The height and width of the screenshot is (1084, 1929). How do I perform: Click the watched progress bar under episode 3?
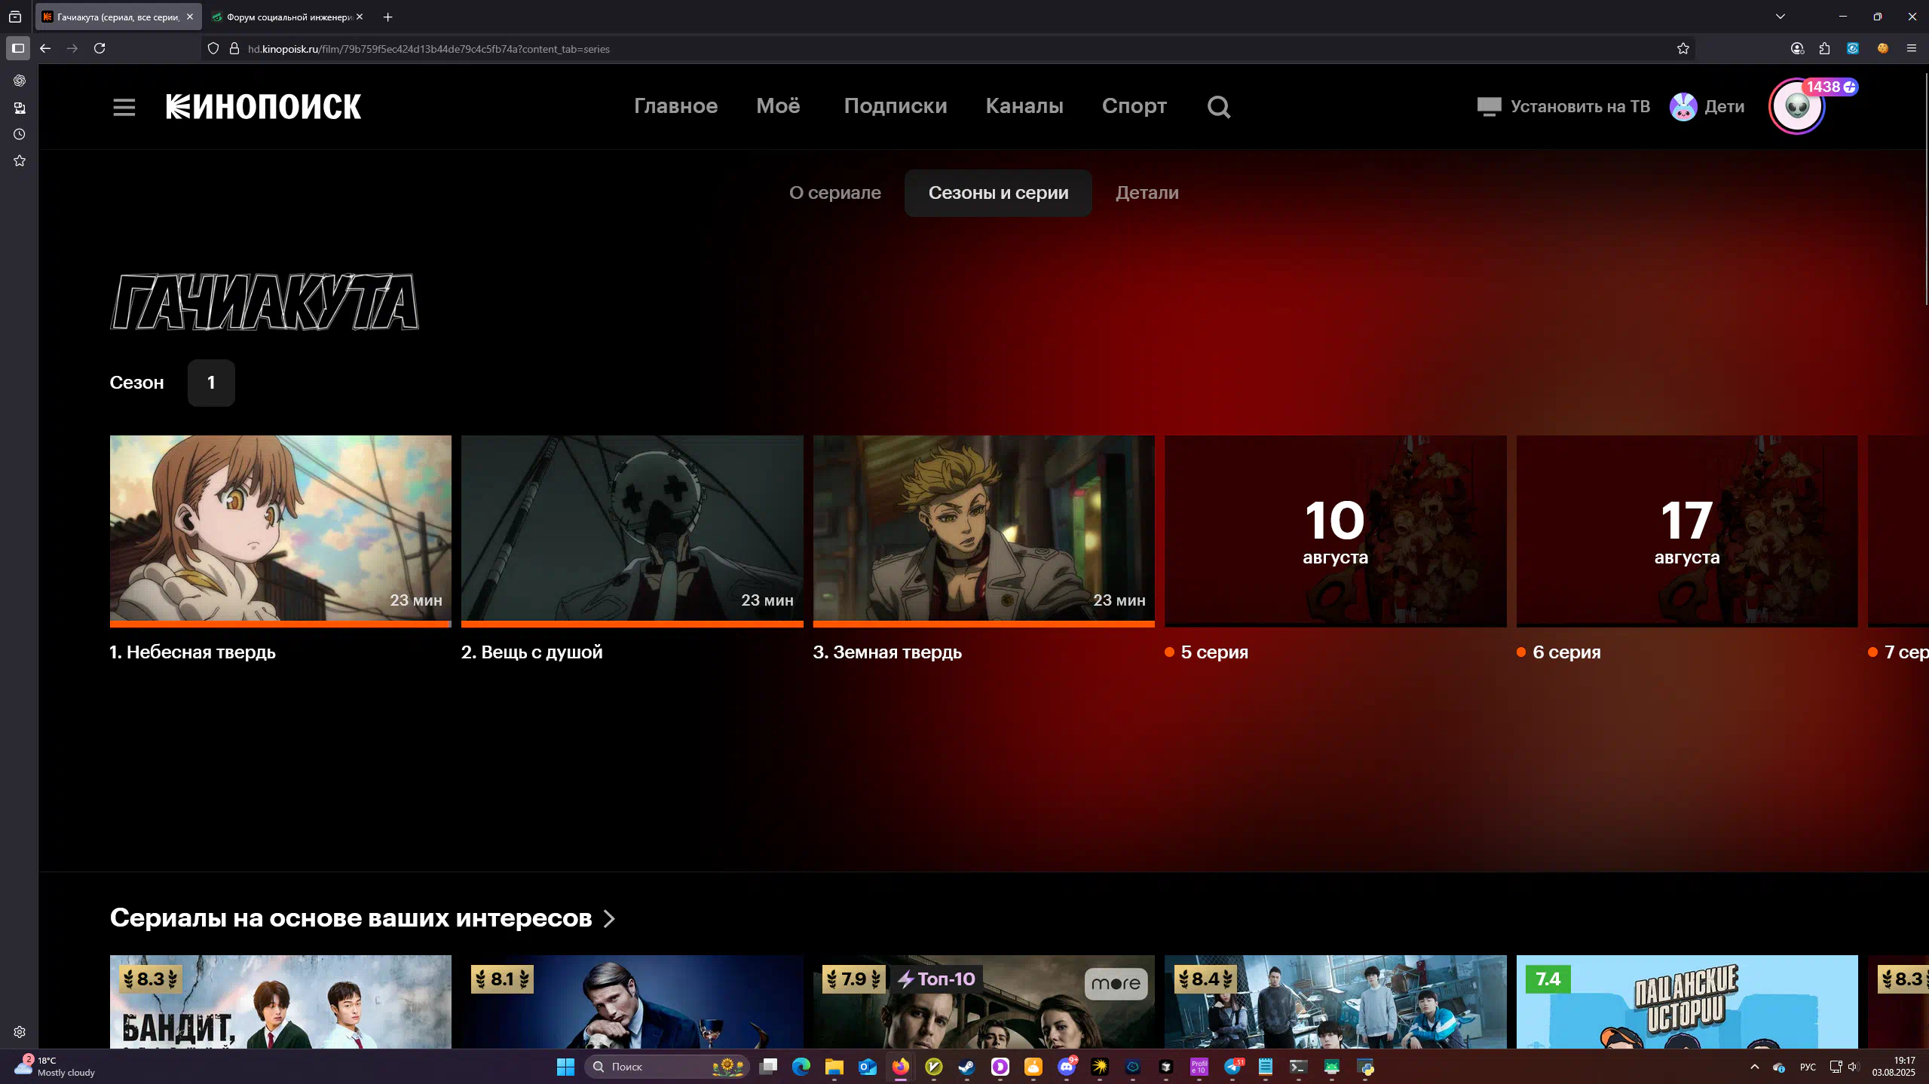(x=984, y=624)
